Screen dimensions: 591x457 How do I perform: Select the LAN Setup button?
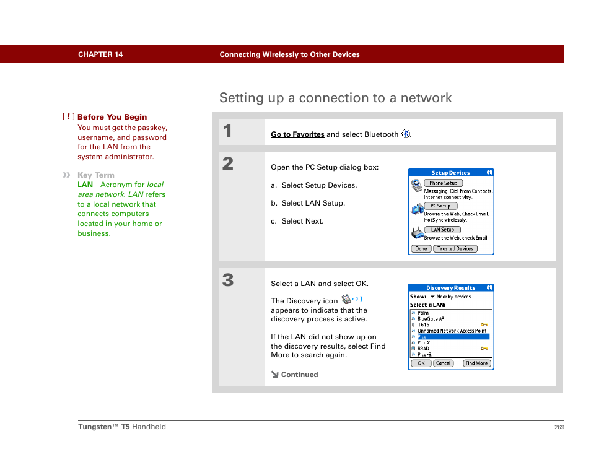442,230
